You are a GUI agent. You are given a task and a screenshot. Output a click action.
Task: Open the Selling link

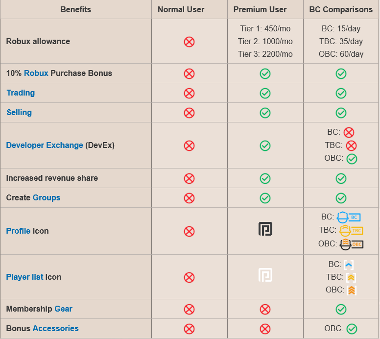coord(19,113)
